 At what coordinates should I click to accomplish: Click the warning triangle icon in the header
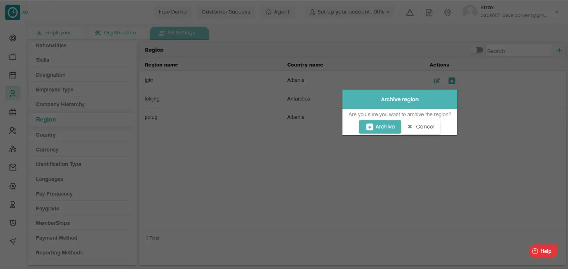pyautogui.click(x=410, y=12)
